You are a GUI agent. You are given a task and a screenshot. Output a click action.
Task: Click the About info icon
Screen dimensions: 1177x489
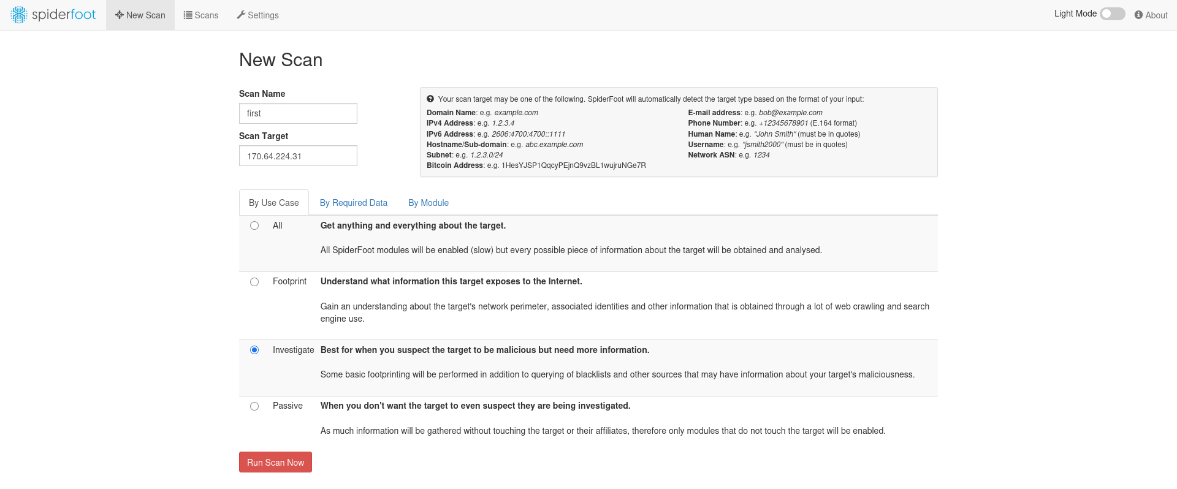[1138, 15]
